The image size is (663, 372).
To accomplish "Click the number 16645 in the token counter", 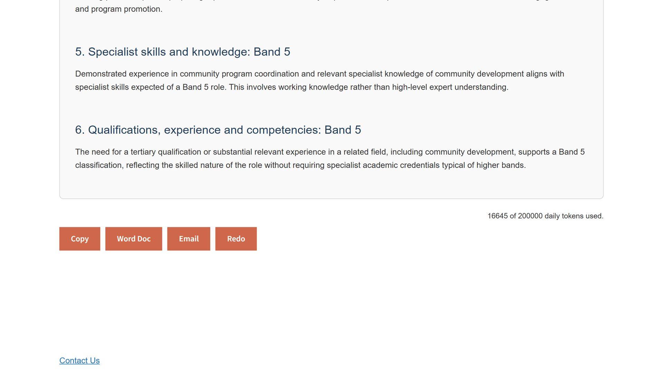I will coord(498,216).
